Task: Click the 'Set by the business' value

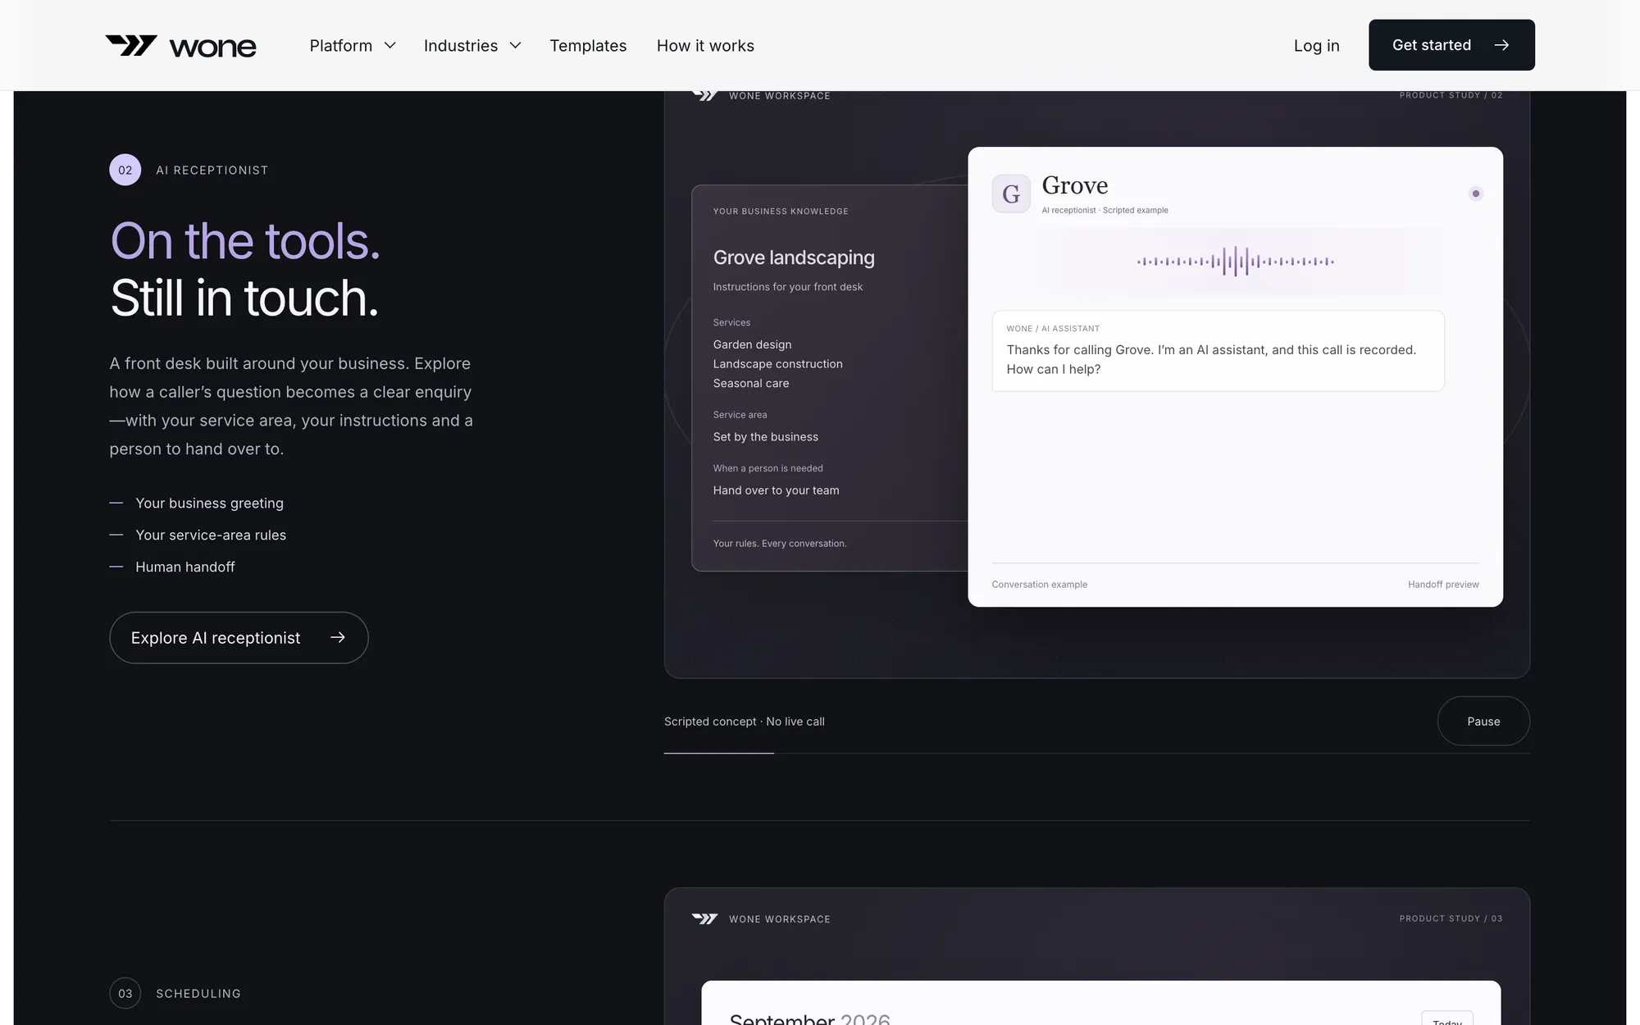Action: [765, 437]
